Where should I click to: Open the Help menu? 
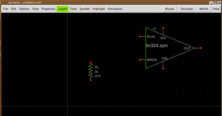click(x=216, y=9)
